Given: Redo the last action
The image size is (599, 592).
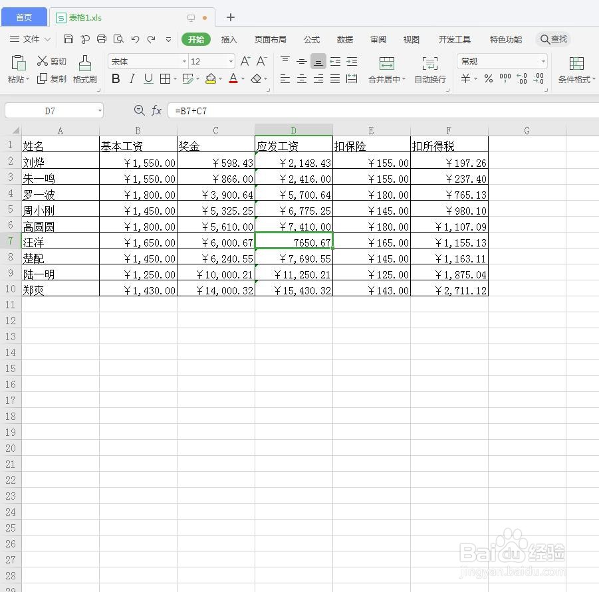Looking at the screenshot, I should tap(152, 39).
